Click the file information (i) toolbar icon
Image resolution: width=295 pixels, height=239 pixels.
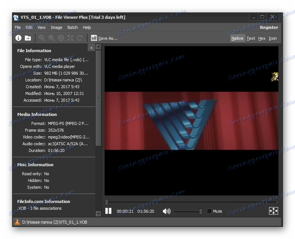(x=18, y=38)
